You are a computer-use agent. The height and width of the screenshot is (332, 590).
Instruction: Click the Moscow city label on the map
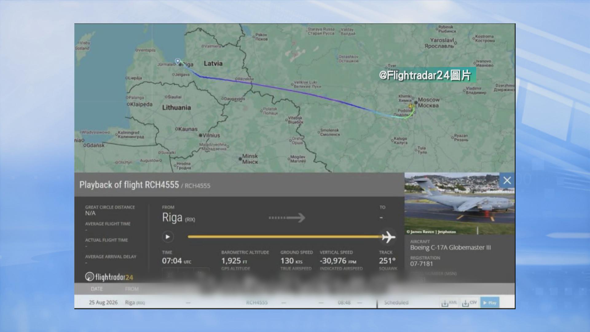click(x=429, y=103)
